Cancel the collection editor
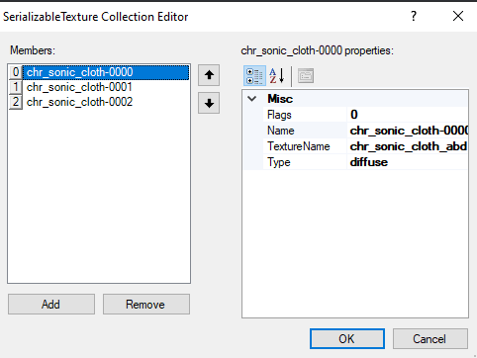 (x=430, y=338)
